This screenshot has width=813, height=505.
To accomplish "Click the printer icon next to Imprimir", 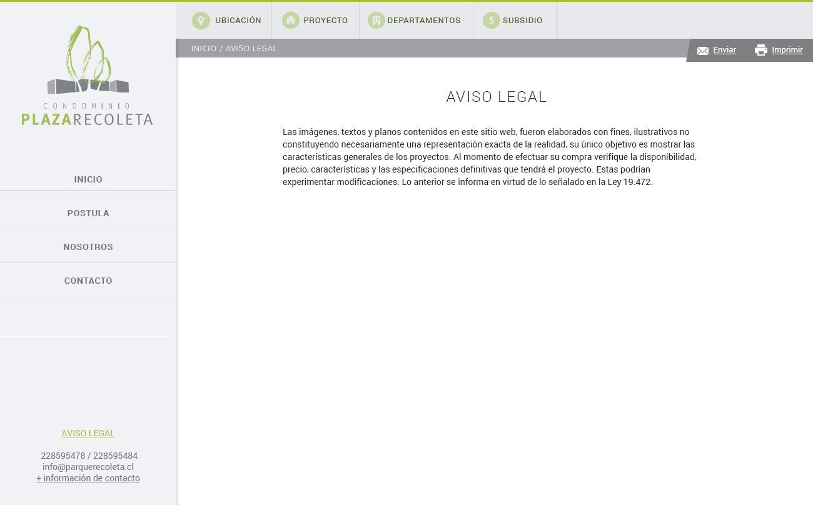I will 761,50.
